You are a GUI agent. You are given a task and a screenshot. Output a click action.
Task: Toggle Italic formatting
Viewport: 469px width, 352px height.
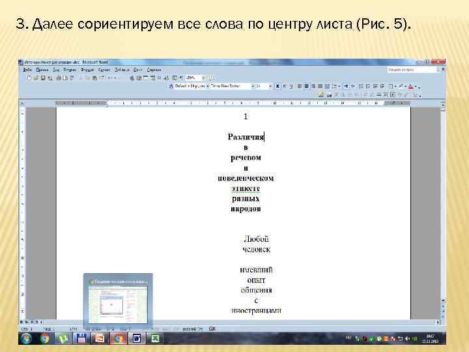pos(285,86)
